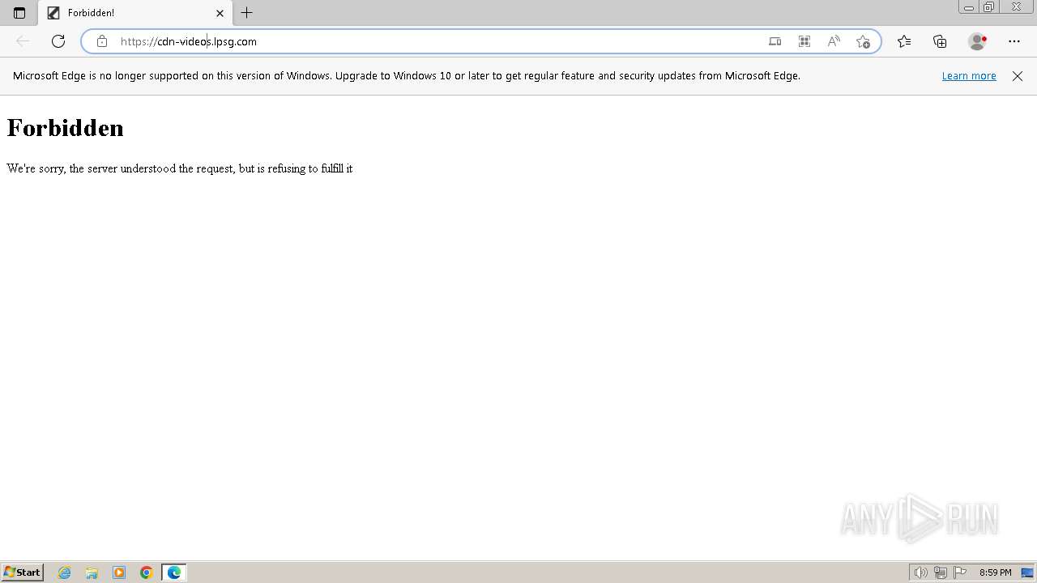This screenshot has width=1037, height=583.
Task: Open Settings and more menu
Action: 1014,41
